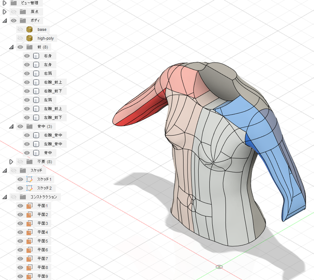Select the 平面6 construction plane icon
The height and width of the screenshot is (280, 314).
[x=30, y=250]
